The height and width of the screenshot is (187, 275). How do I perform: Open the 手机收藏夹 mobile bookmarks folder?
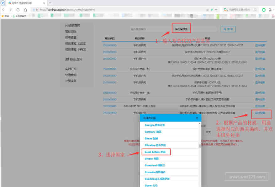click(20, 16)
